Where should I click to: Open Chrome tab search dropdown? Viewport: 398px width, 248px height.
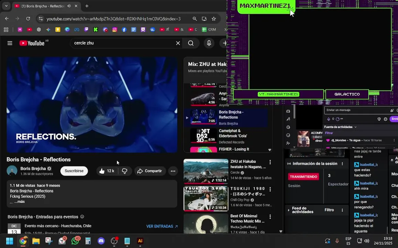6,6
